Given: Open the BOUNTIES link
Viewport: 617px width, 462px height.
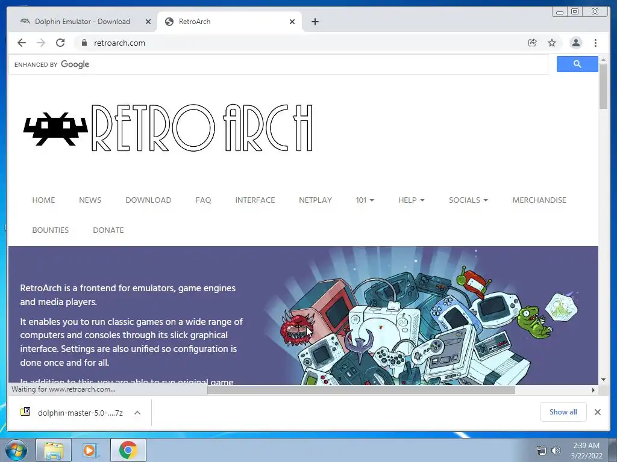Looking at the screenshot, I should click(51, 230).
